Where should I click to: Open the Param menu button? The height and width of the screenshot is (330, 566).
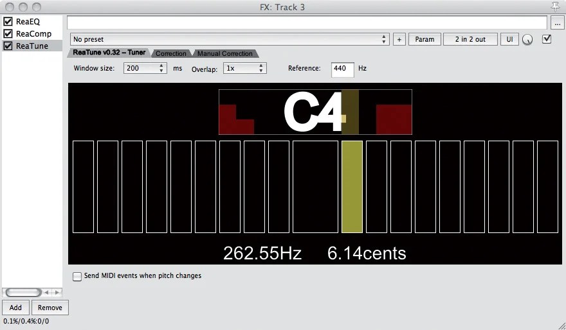[424, 39]
